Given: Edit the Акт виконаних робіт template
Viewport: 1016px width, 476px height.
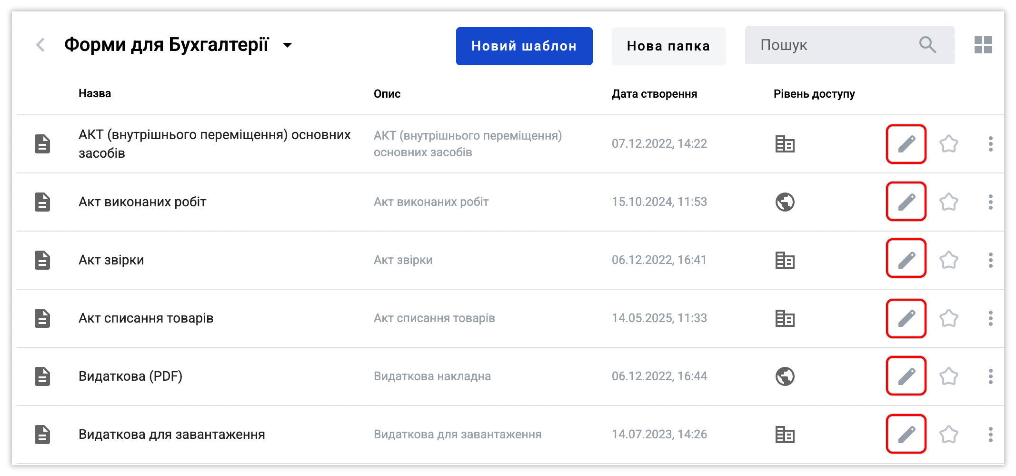Looking at the screenshot, I should click(906, 202).
